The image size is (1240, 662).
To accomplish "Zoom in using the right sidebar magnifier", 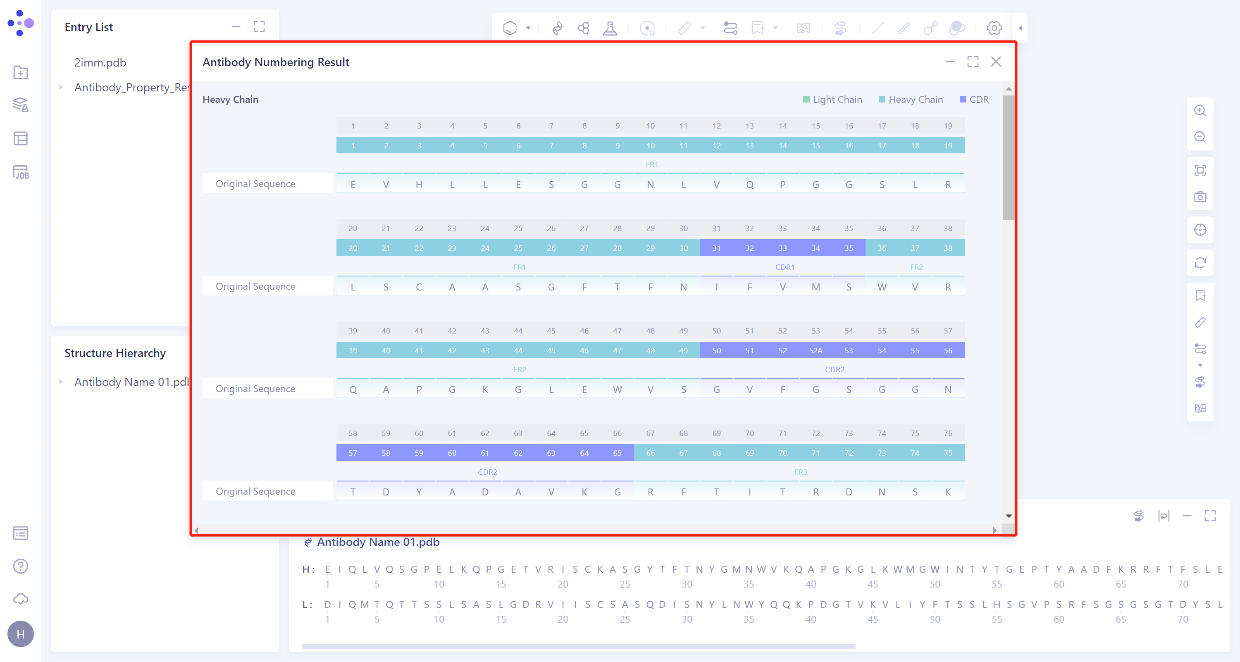I will tap(1200, 111).
